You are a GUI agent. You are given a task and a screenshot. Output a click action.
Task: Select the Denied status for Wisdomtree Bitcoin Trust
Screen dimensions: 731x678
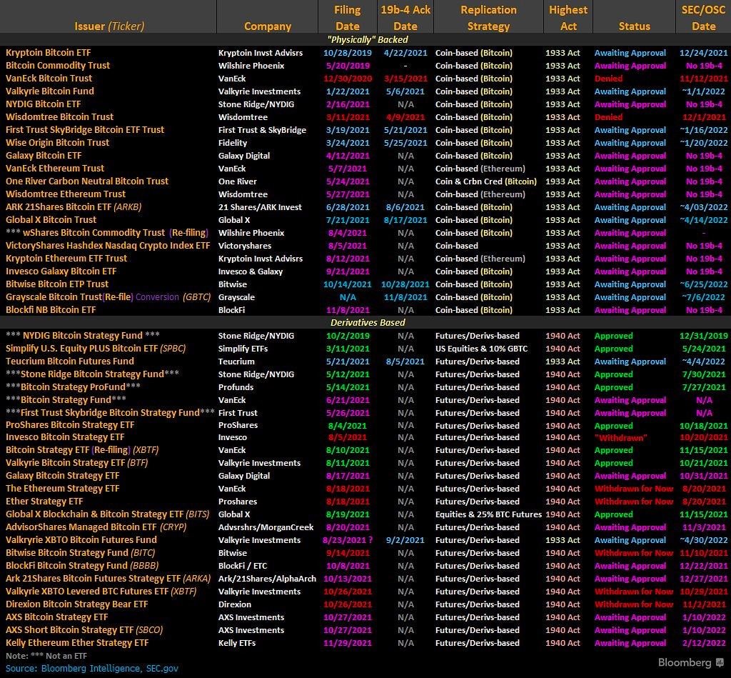[x=608, y=116]
